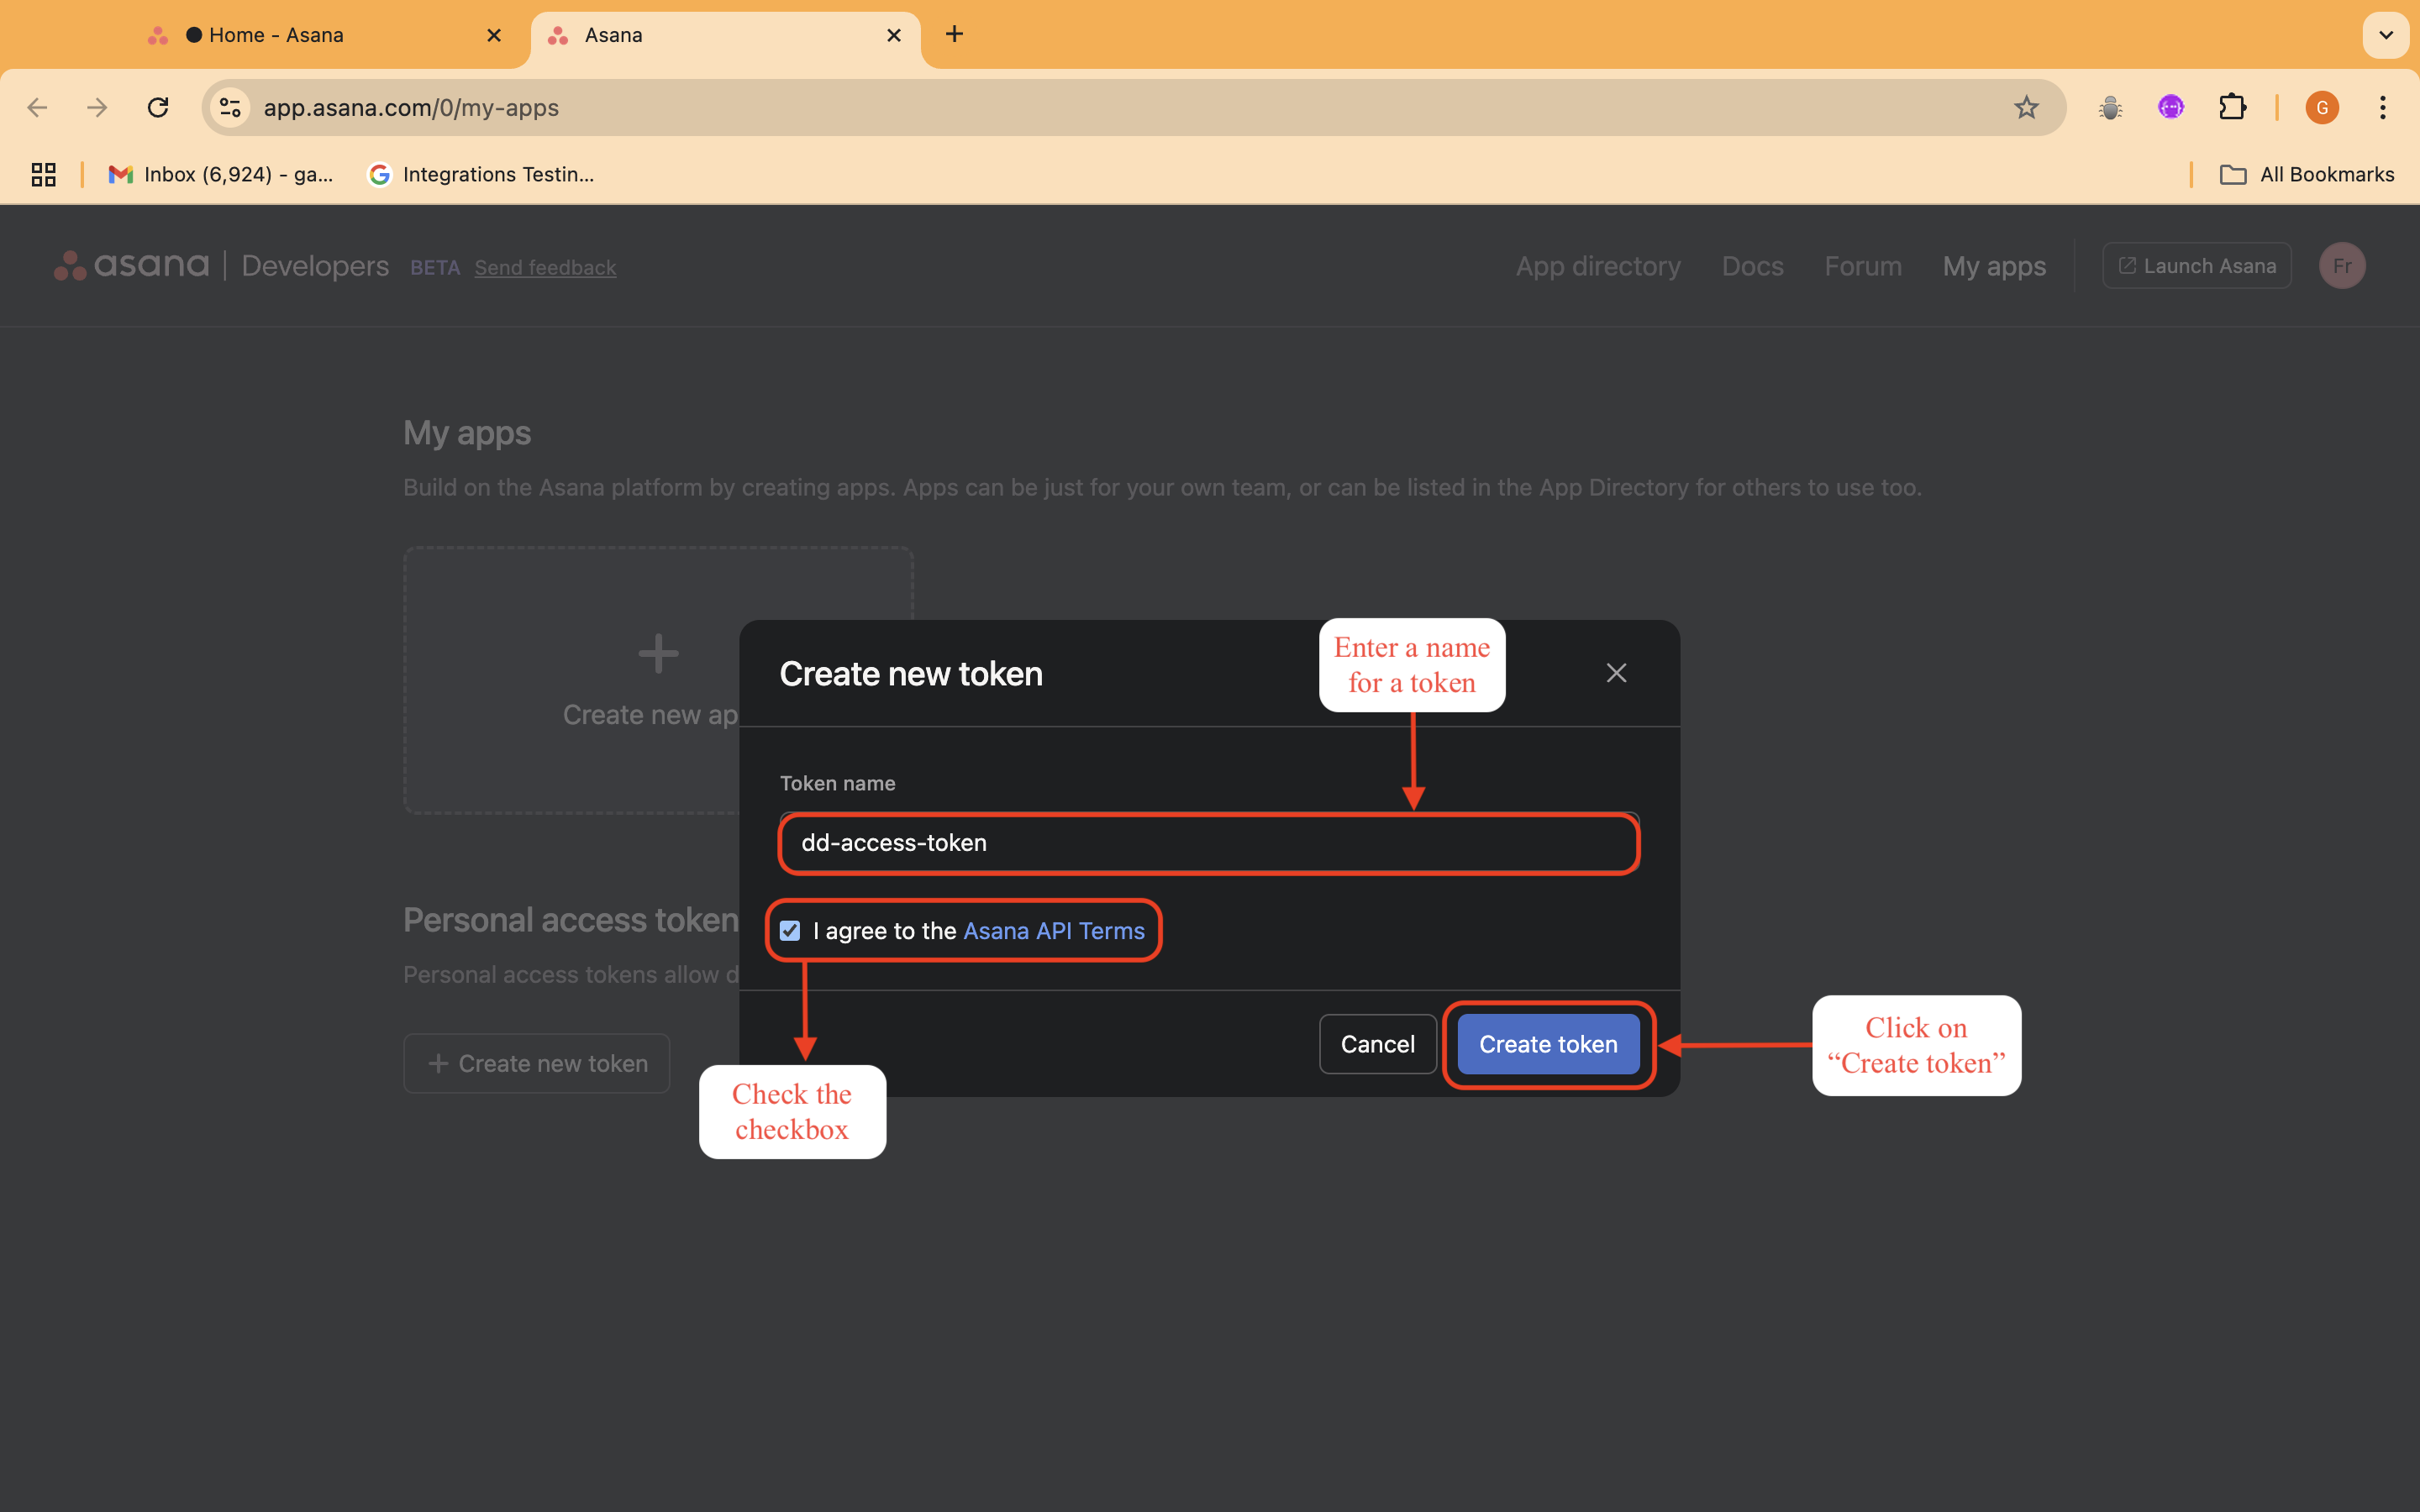Open the tab search dropdown arrow
Viewport: 2420px width, 1512px height.
click(2385, 35)
